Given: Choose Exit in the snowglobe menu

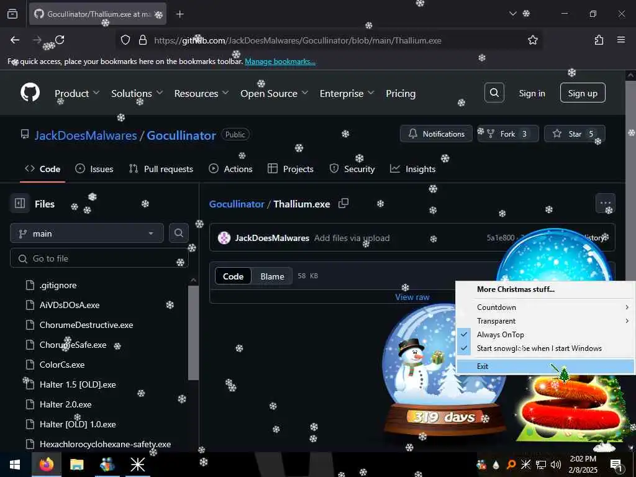Looking at the screenshot, I should point(545,366).
